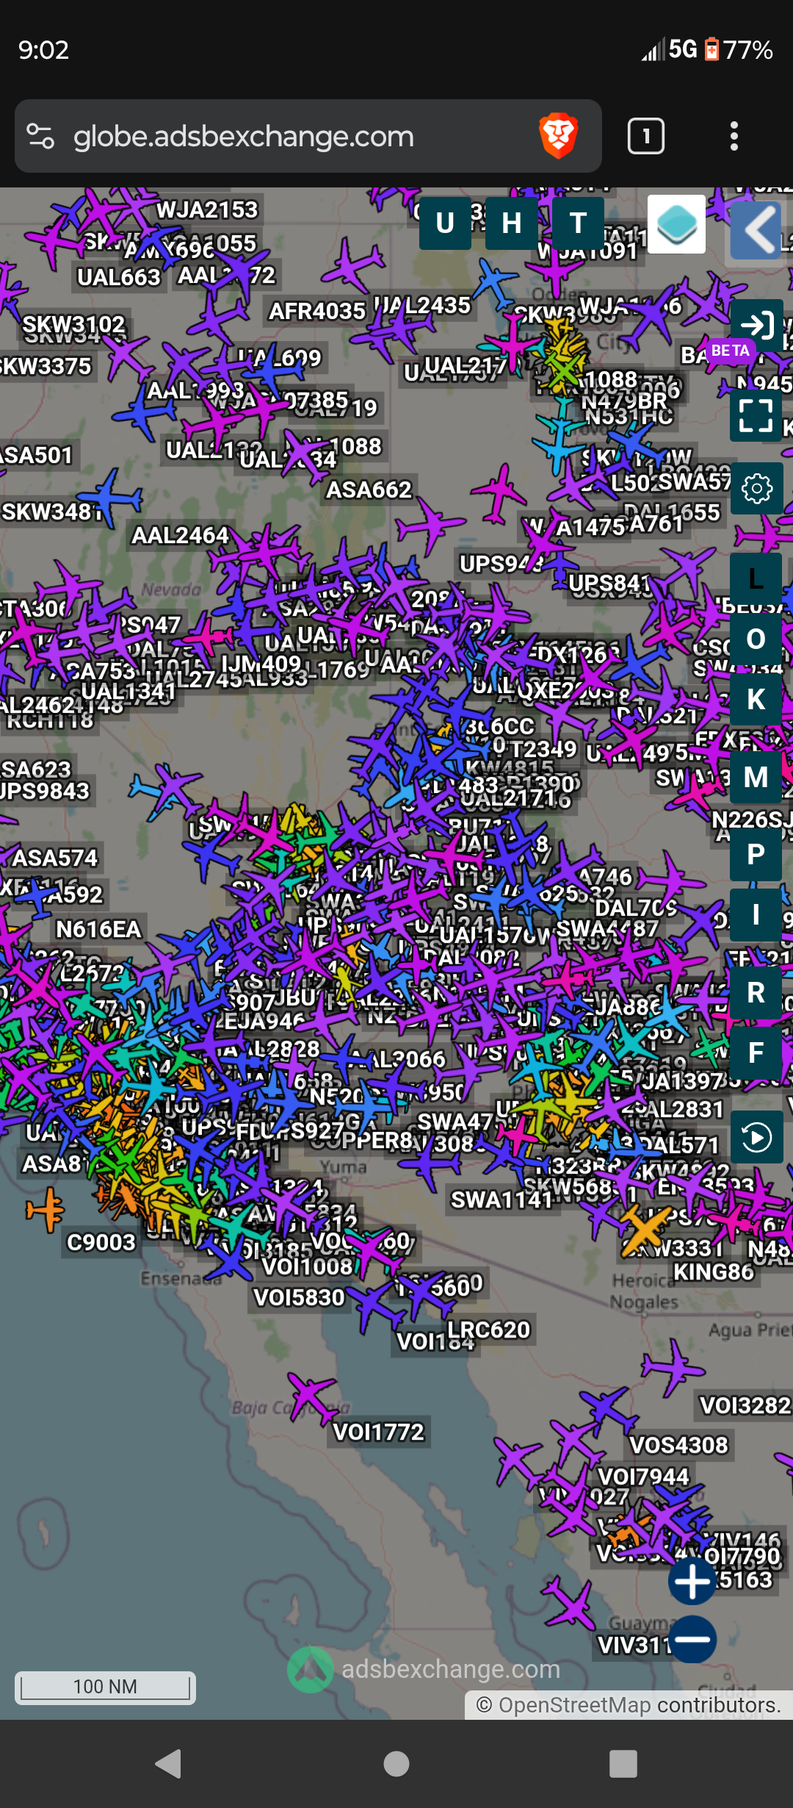Select aircraft label AFR4035

317,311
